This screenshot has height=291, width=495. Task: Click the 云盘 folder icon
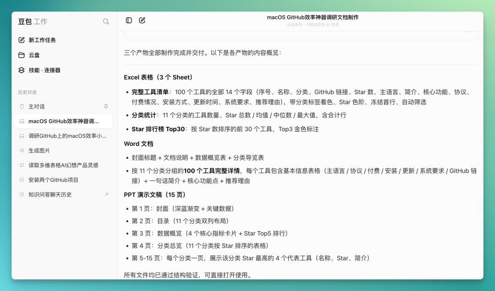click(x=22, y=55)
